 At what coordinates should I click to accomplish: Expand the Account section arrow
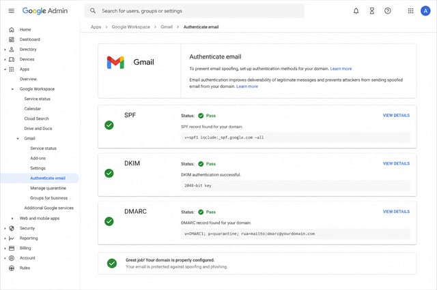tap(5, 258)
